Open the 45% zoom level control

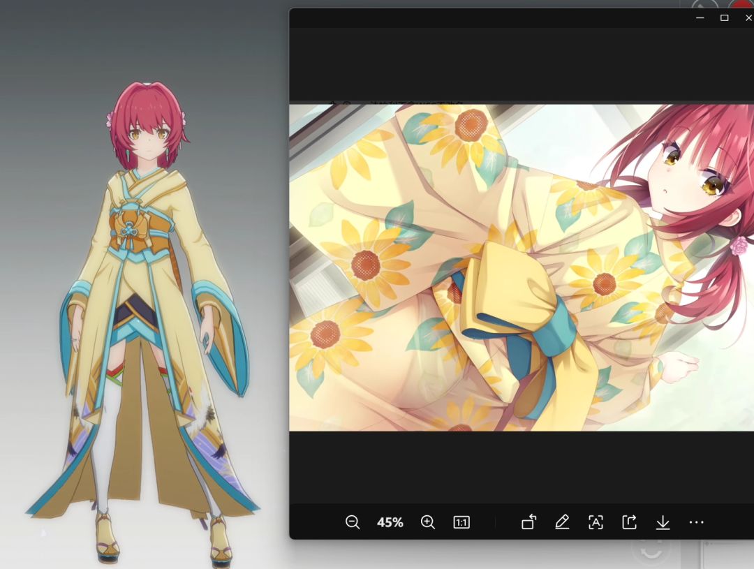pyautogui.click(x=390, y=522)
